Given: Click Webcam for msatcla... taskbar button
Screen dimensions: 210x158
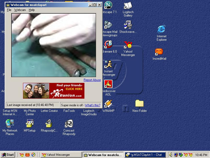Looking at the screenshot, I should pos(103,155).
